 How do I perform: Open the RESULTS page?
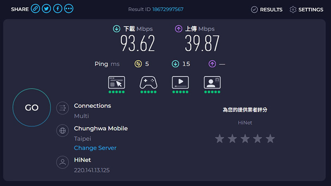(267, 10)
